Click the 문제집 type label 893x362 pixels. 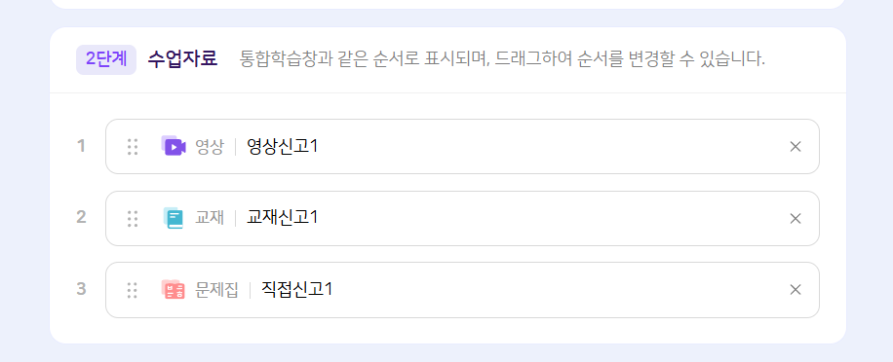click(x=217, y=290)
